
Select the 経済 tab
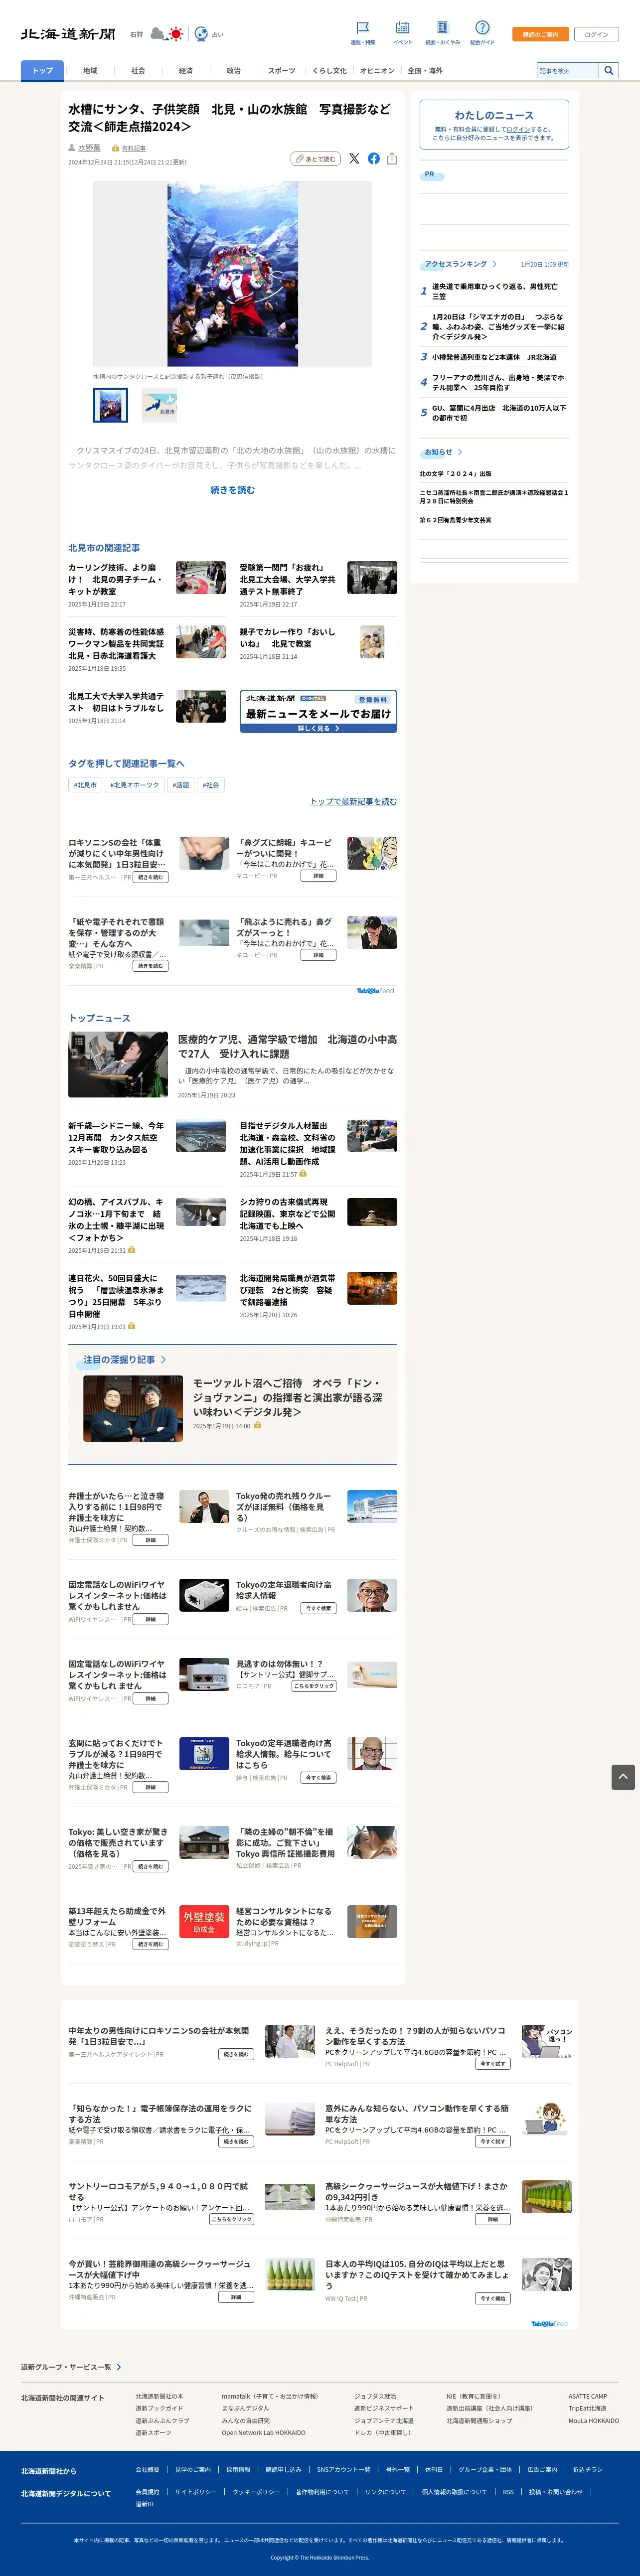click(x=186, y=71)
